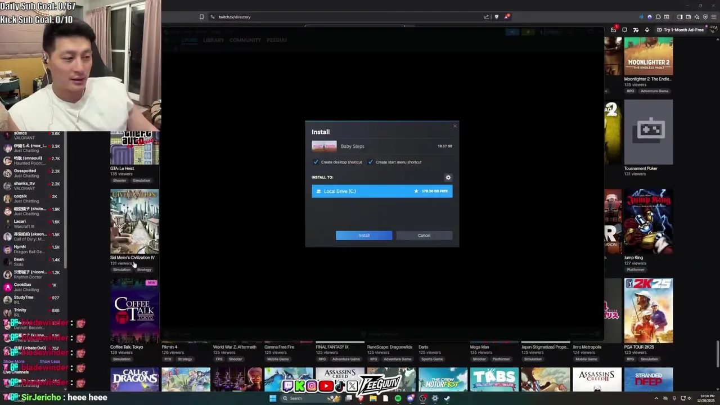Click share icon in address bar
The height and width of the screenshot is (405, 720).
click(487, 17)
